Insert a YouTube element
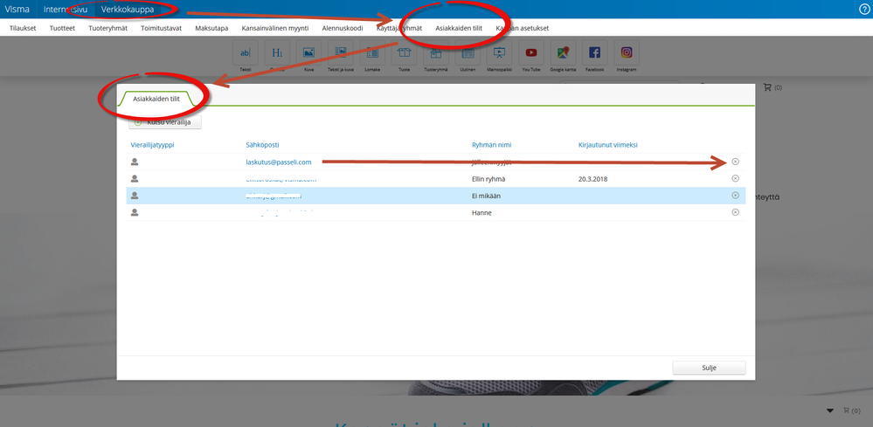This screenshot has width=873, height=427. tap(531, 52)
